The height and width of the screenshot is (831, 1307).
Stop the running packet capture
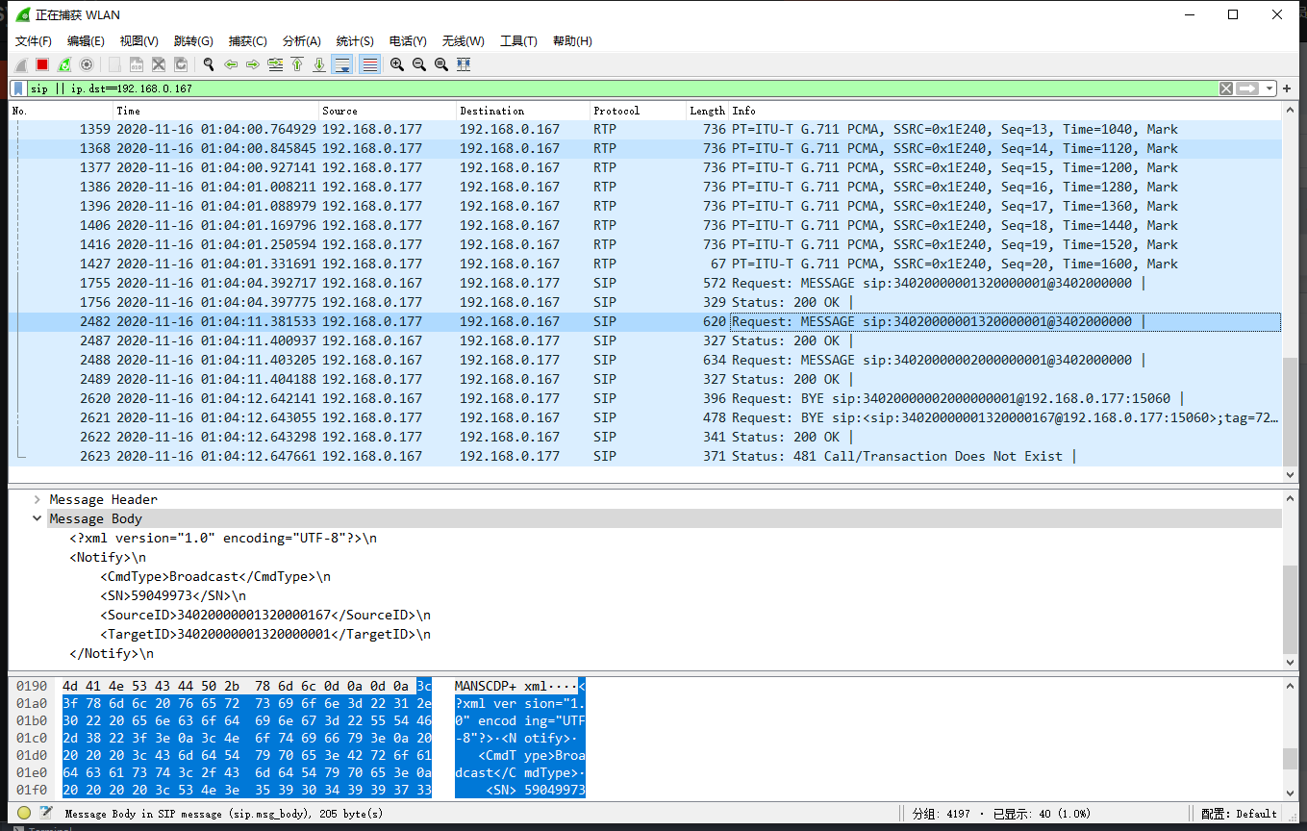pyautogui.click(x=42, y=64)
